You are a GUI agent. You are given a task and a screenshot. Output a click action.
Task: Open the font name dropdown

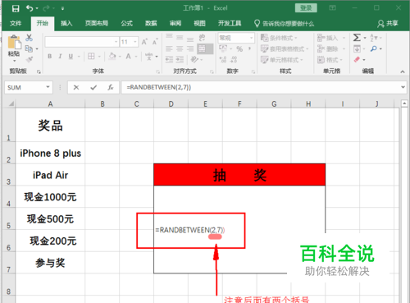[x=116, y=42]
